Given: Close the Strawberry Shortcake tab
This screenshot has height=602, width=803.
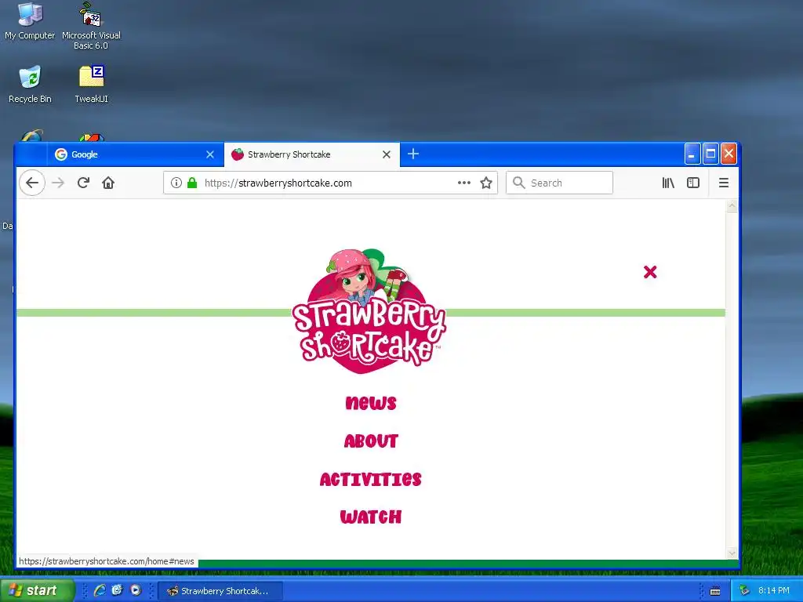Looking at the screenshot, I should (x=387, y=154).
